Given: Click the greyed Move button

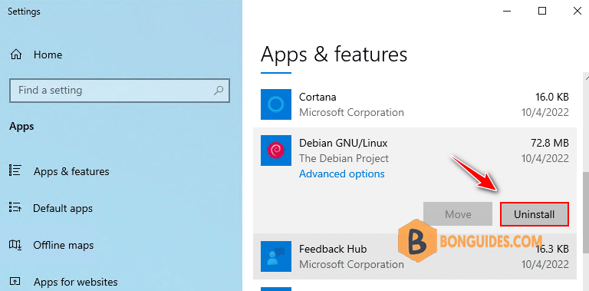Looking at the screenshot, I should click(458, 214).
